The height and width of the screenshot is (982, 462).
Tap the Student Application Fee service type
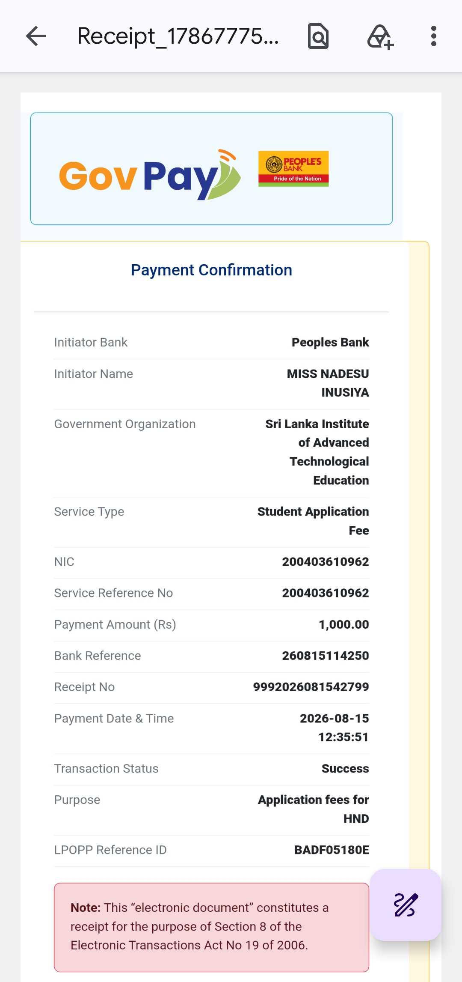(313, 521)
